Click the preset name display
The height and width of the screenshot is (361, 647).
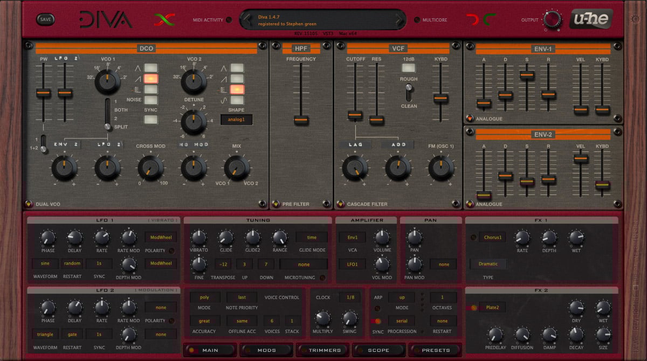point(322,20)
